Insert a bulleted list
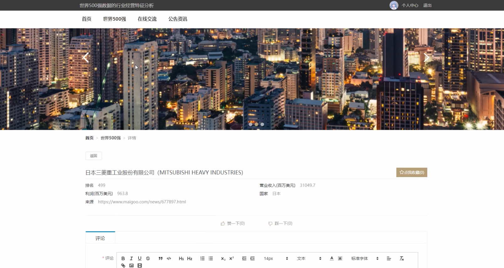Viewport: 504px width, 268px height. click(211, 259)
